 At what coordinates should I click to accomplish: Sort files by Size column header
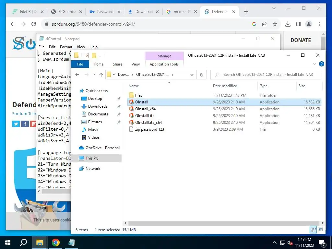[302, 86]
